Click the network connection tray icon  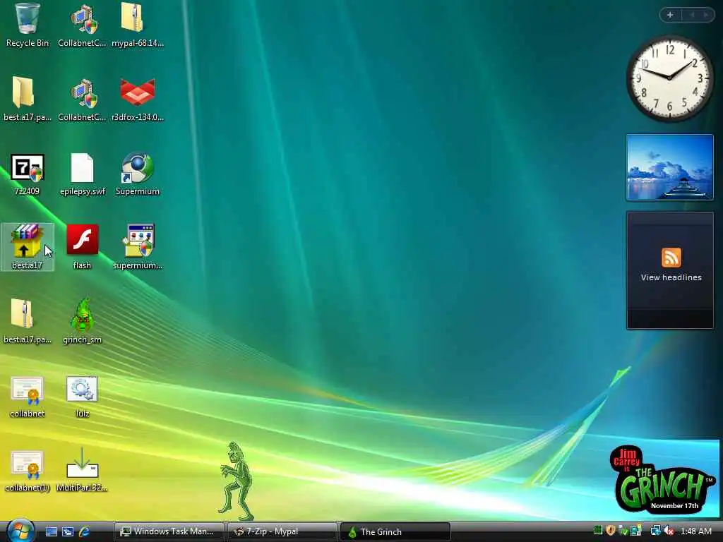click(656, 531)
